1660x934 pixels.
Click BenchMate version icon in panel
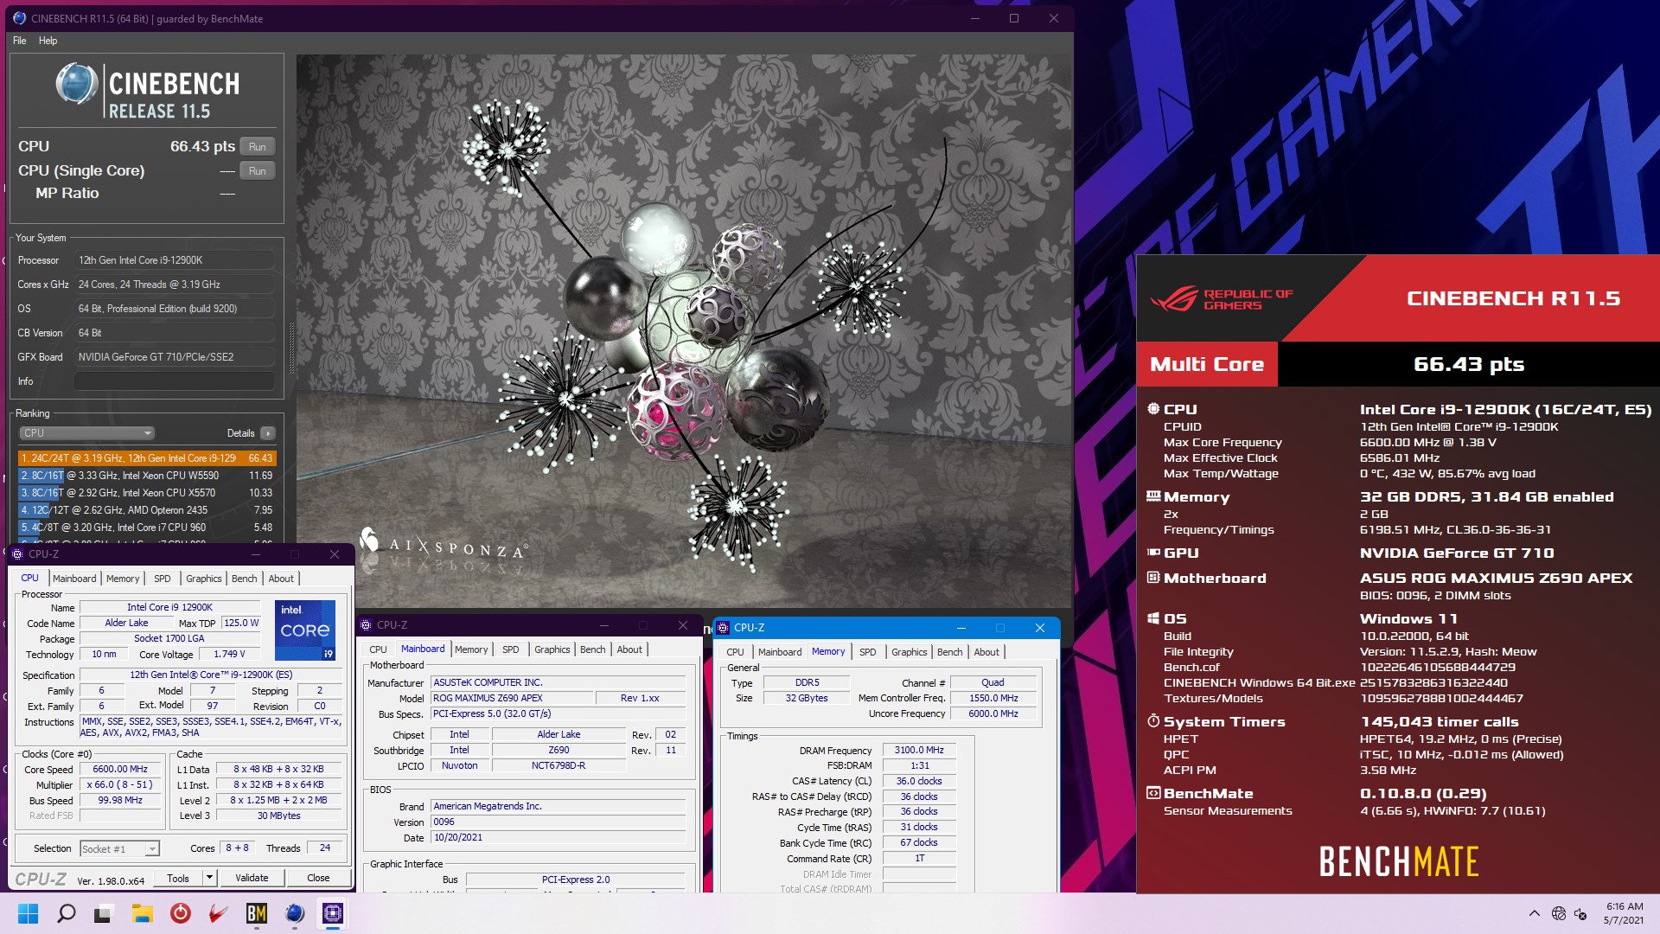tap(1152, 793)
